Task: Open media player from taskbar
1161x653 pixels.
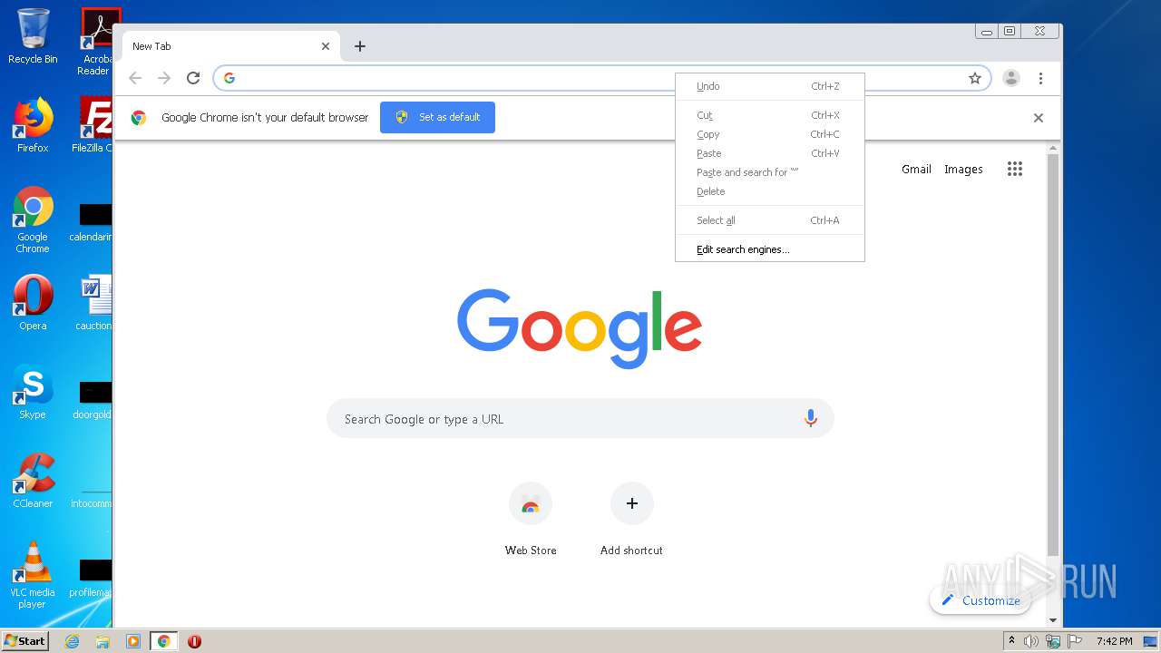Action: coord(132,641)
